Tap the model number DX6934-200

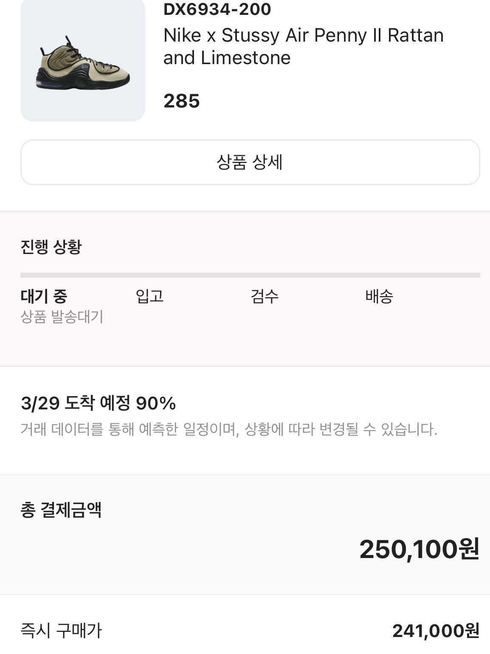217,9
